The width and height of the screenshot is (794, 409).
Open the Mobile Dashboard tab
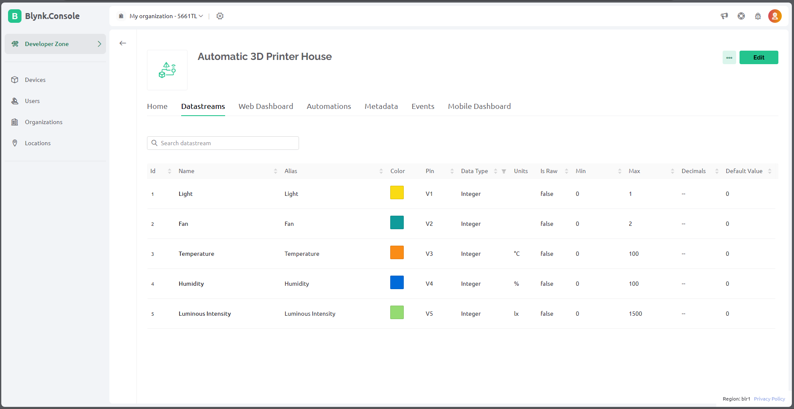[479, 106]
